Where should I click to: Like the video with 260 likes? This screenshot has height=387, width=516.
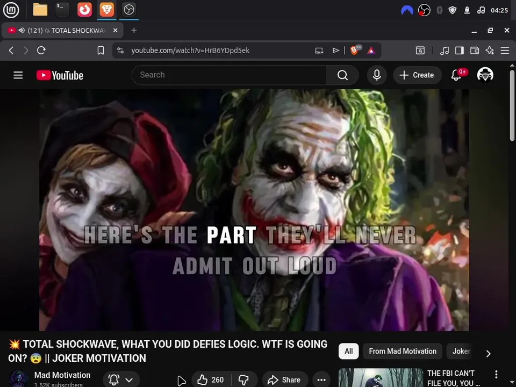coord(212,380)
